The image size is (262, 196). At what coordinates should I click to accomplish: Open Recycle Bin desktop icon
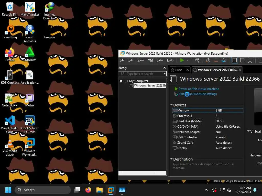(x=10, y=9)
